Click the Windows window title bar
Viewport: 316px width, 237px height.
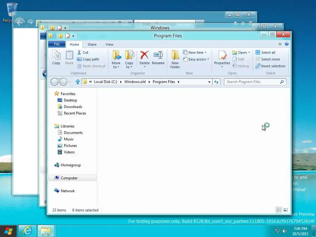click(x=160, y=27)
